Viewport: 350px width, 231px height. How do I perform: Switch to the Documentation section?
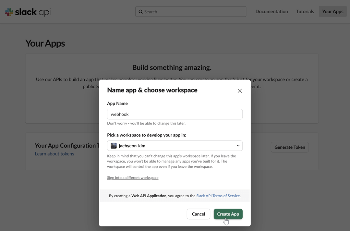272,11
